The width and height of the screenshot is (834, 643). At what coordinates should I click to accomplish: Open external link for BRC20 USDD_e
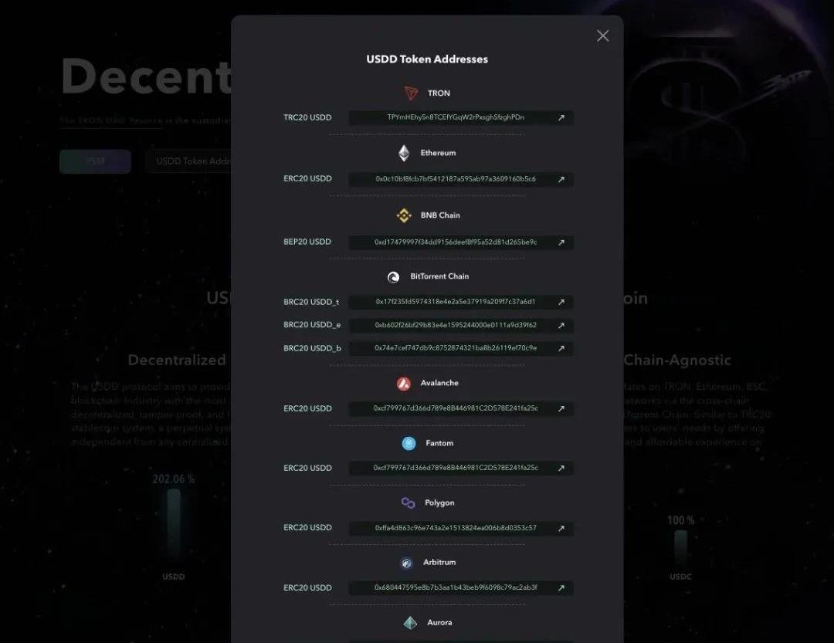561,325
